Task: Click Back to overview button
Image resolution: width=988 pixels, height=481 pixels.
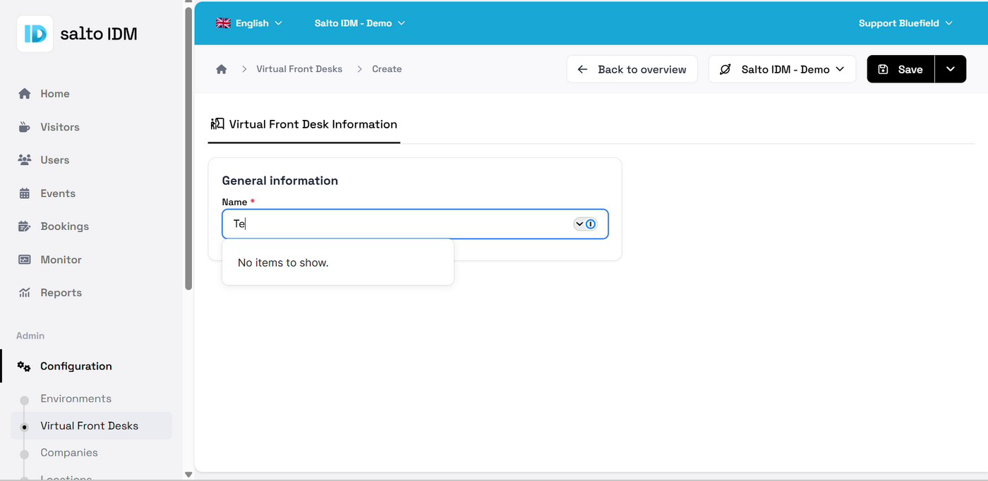Action: click(x=632, y=69)
